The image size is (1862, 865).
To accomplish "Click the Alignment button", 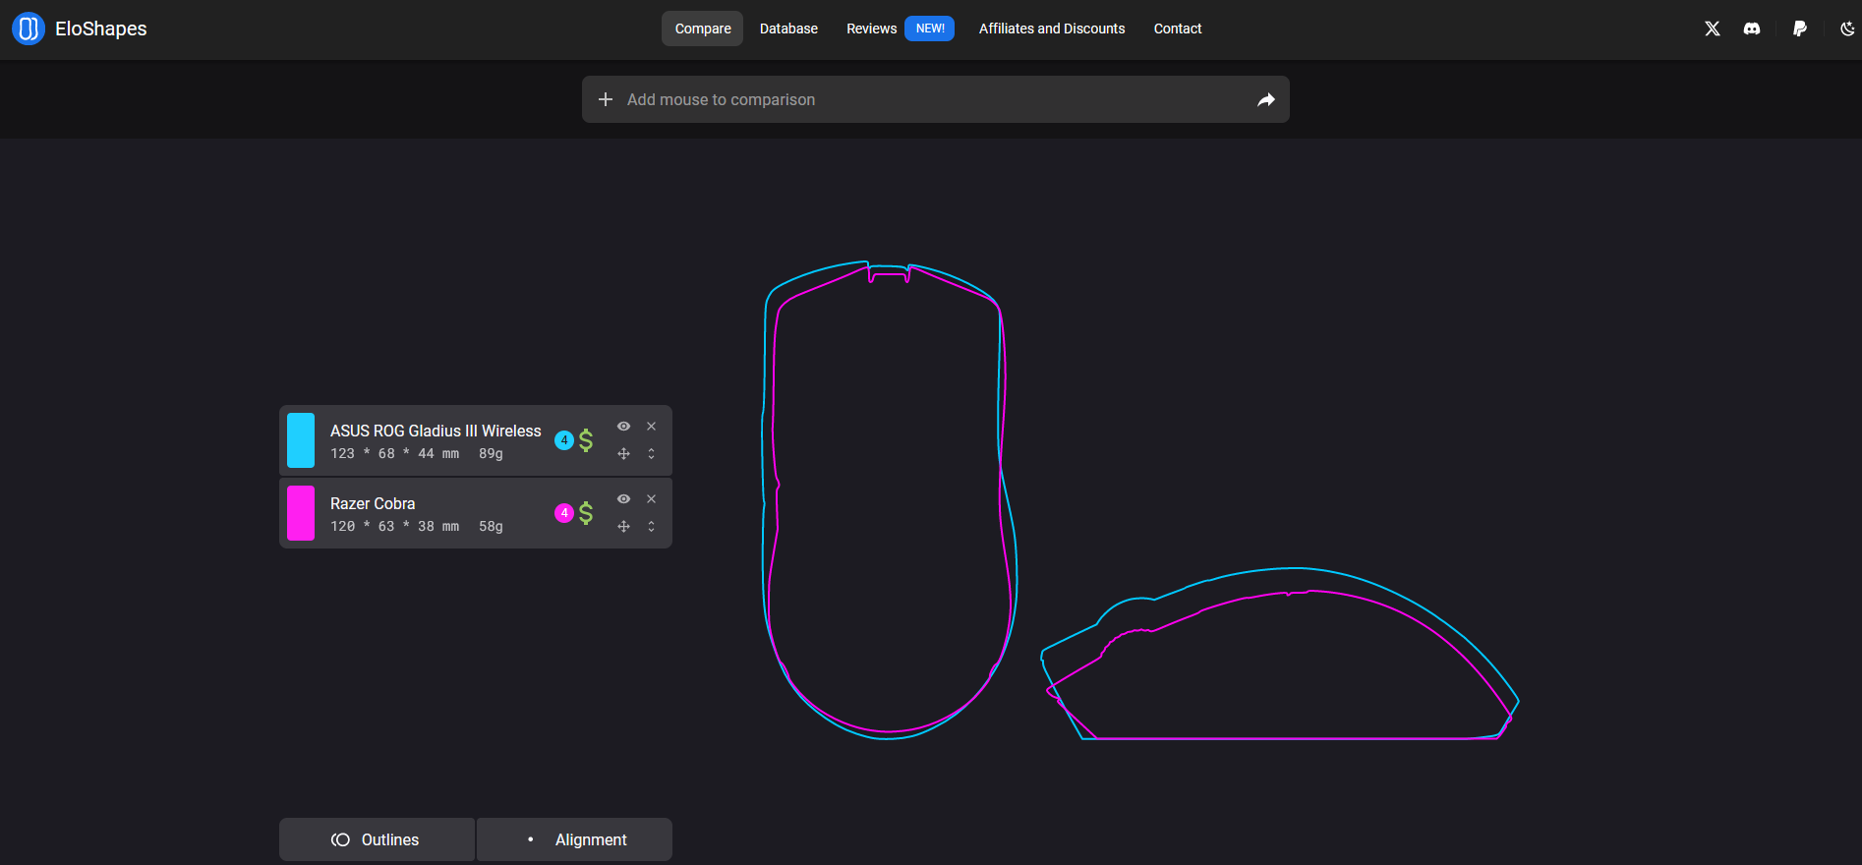I will click(x=575, y=839).
